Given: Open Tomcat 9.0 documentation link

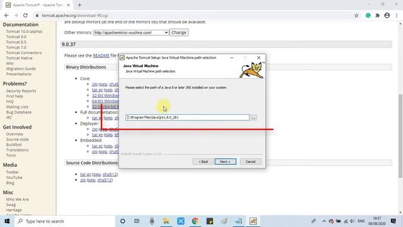Looking at the screenshot, I should [x=16, y=37].
